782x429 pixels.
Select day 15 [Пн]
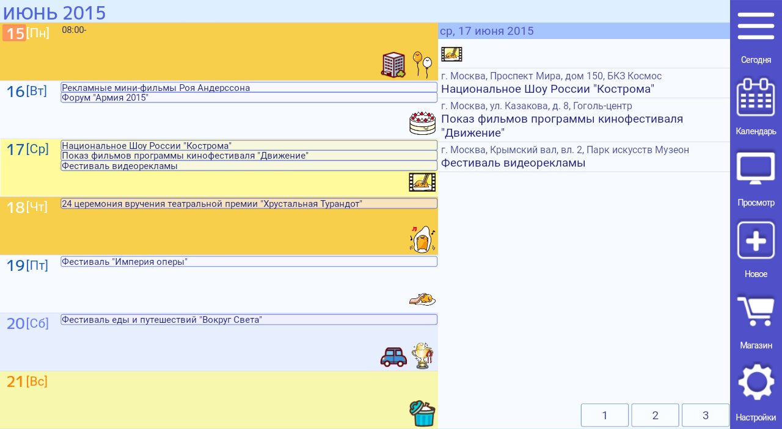point(26,33)
